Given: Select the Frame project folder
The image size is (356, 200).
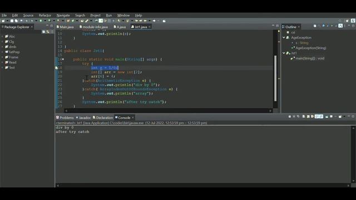Looking at the screenshot, I should pos(12,57).
